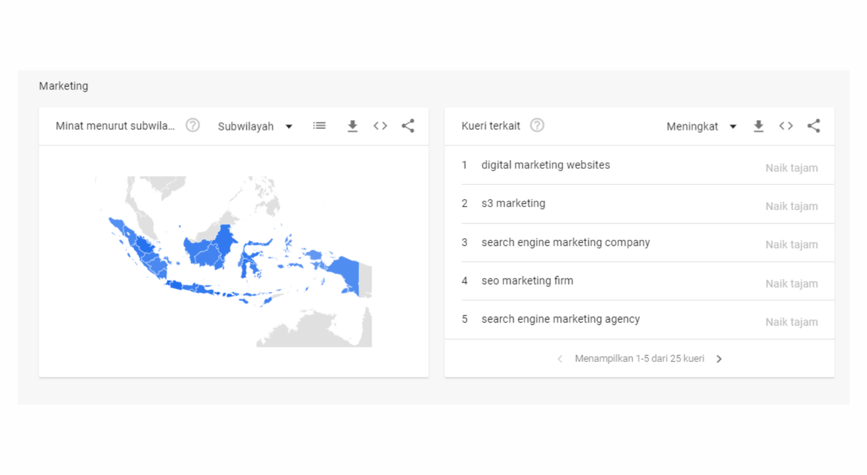Share the subregion interest card
This screenshot has height=475, width=867.
tap(408, 125)
